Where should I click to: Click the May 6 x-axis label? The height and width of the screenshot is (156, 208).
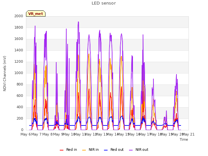coord(26,134)
